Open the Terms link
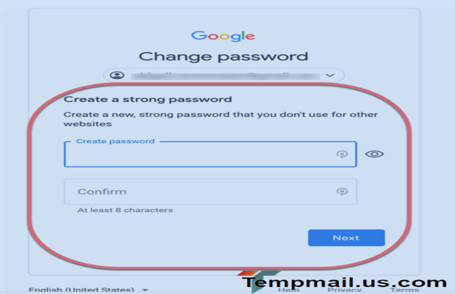 (x=405, y=290)
